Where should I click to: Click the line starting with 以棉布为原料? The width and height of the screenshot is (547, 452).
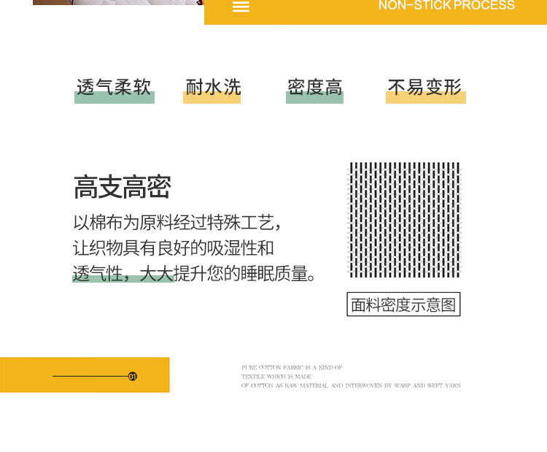click(177, 222)
